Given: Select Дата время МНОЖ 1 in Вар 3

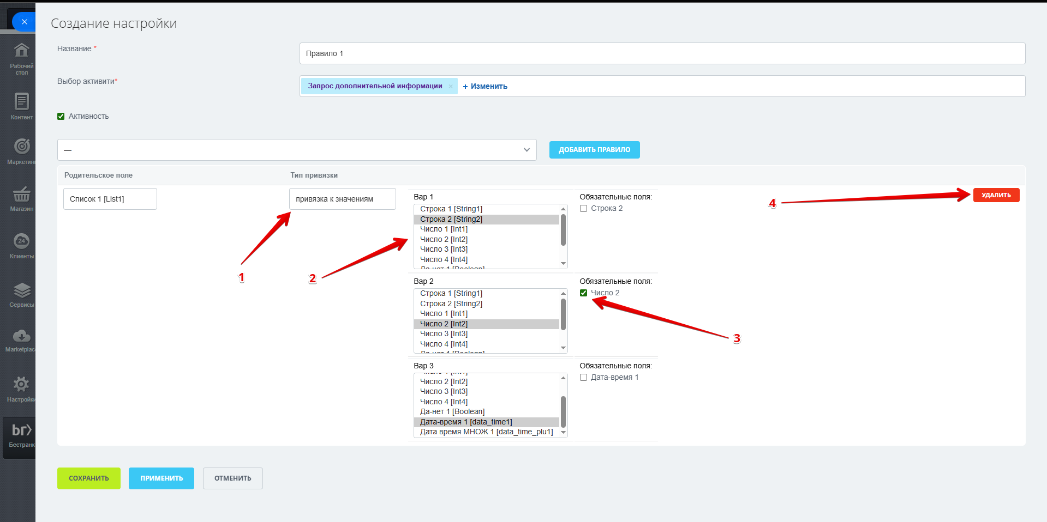Looking at the screenshot, I should pyautogui.click(x=486, y=432).
